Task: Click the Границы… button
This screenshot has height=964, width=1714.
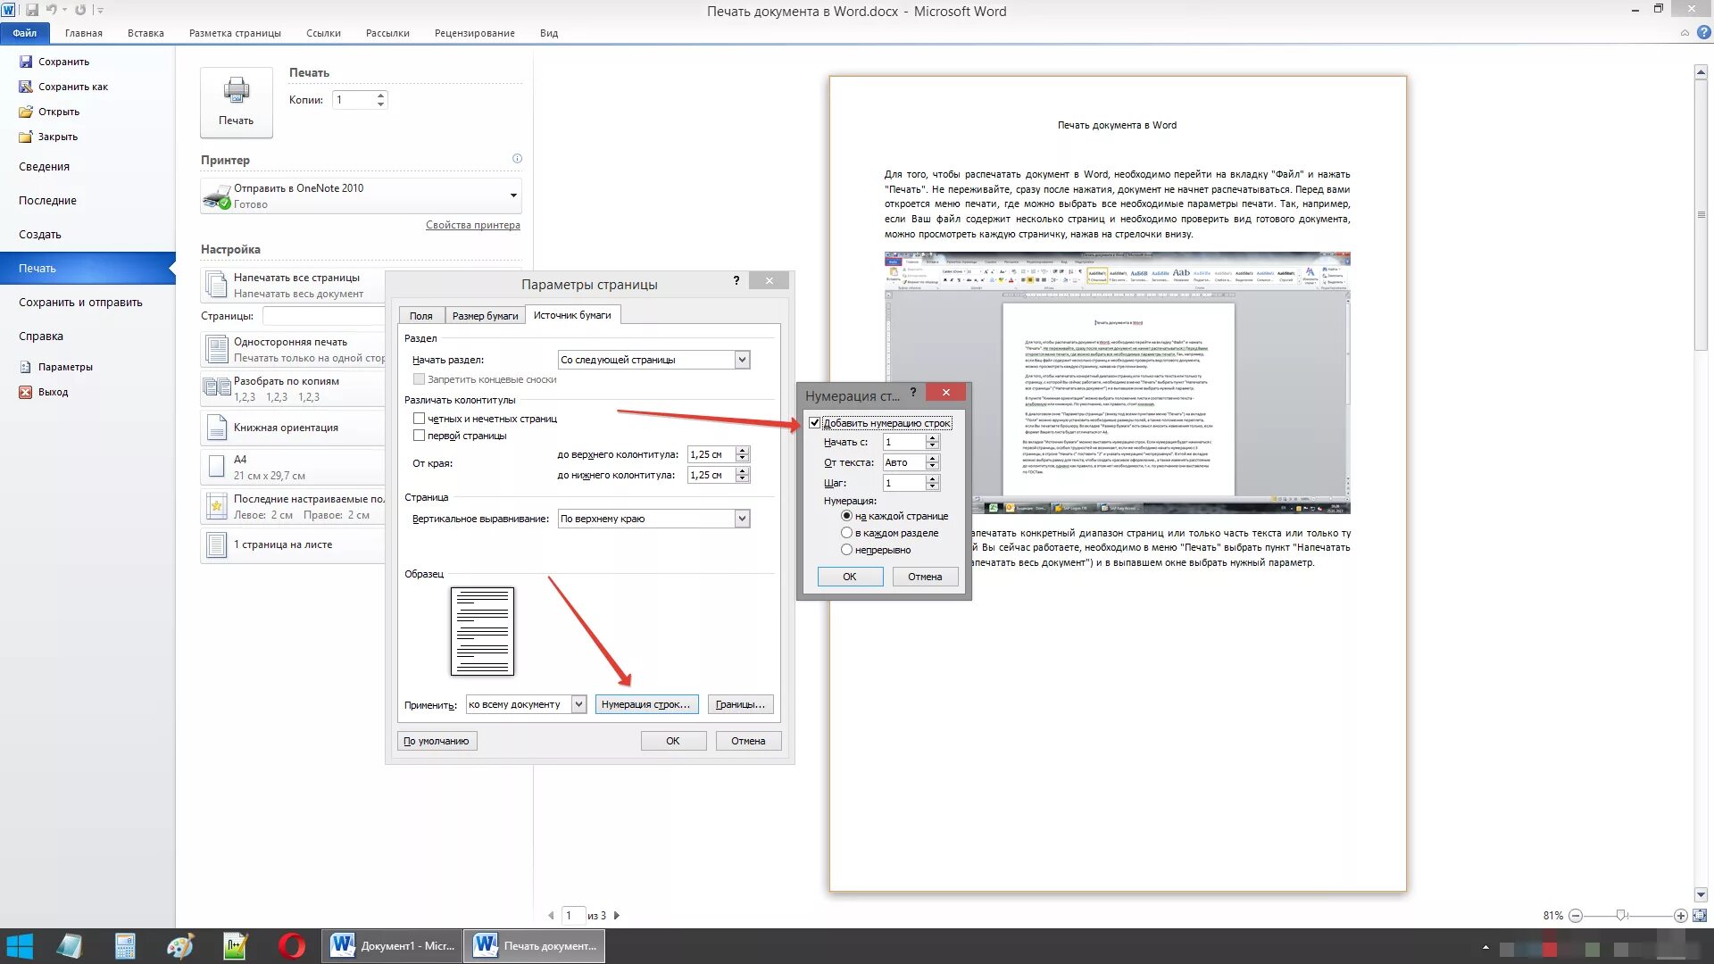Action: click(740, 704)
